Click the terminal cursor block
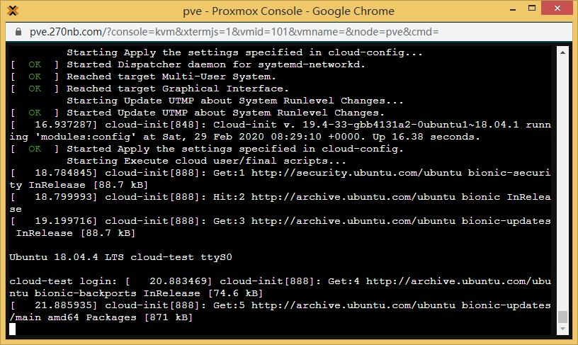Image resolution: width=578 pixels, height=345 pixels. pos(13,329)
